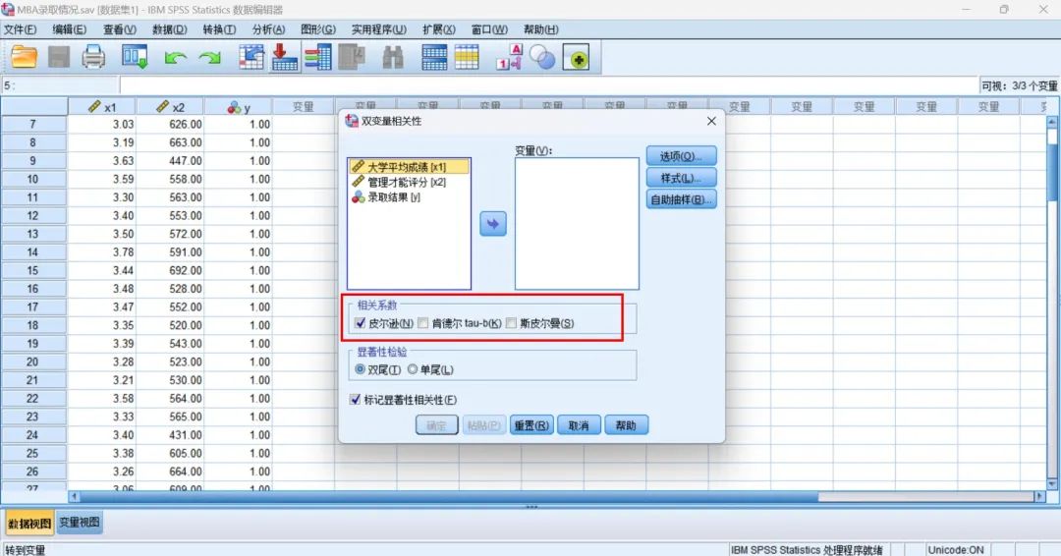
Task: Click the Save file toolbar icon
Action: 59,57
